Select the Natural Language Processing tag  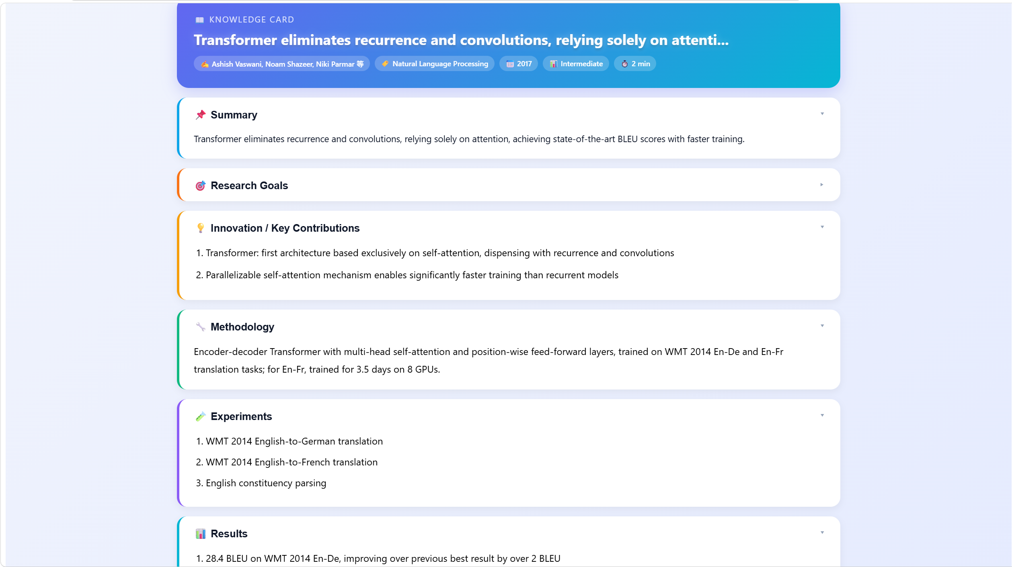coord(435,64)
